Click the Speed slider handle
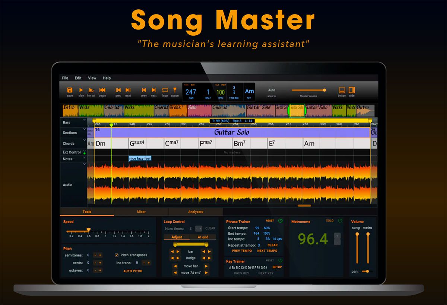The height and width of the screenshot is (305, 447). click(x=88, y=230)
